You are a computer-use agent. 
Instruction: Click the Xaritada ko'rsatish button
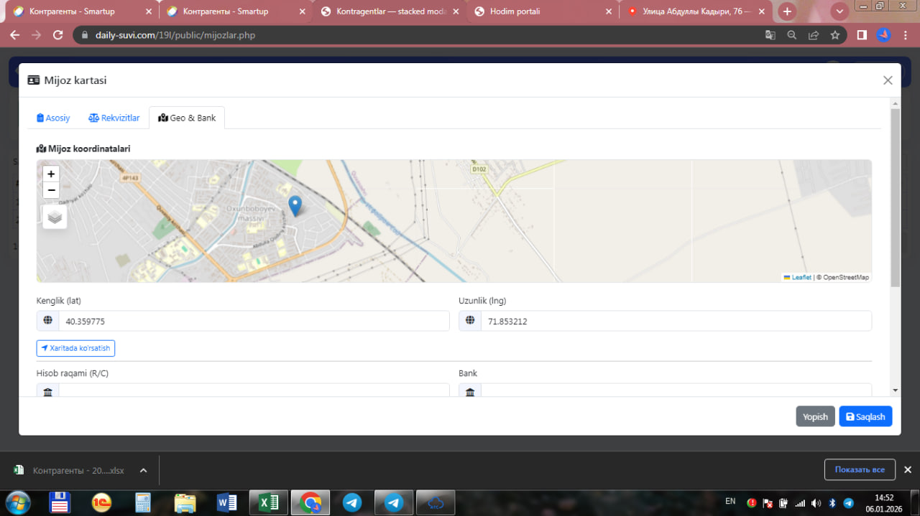pos(75,348)
